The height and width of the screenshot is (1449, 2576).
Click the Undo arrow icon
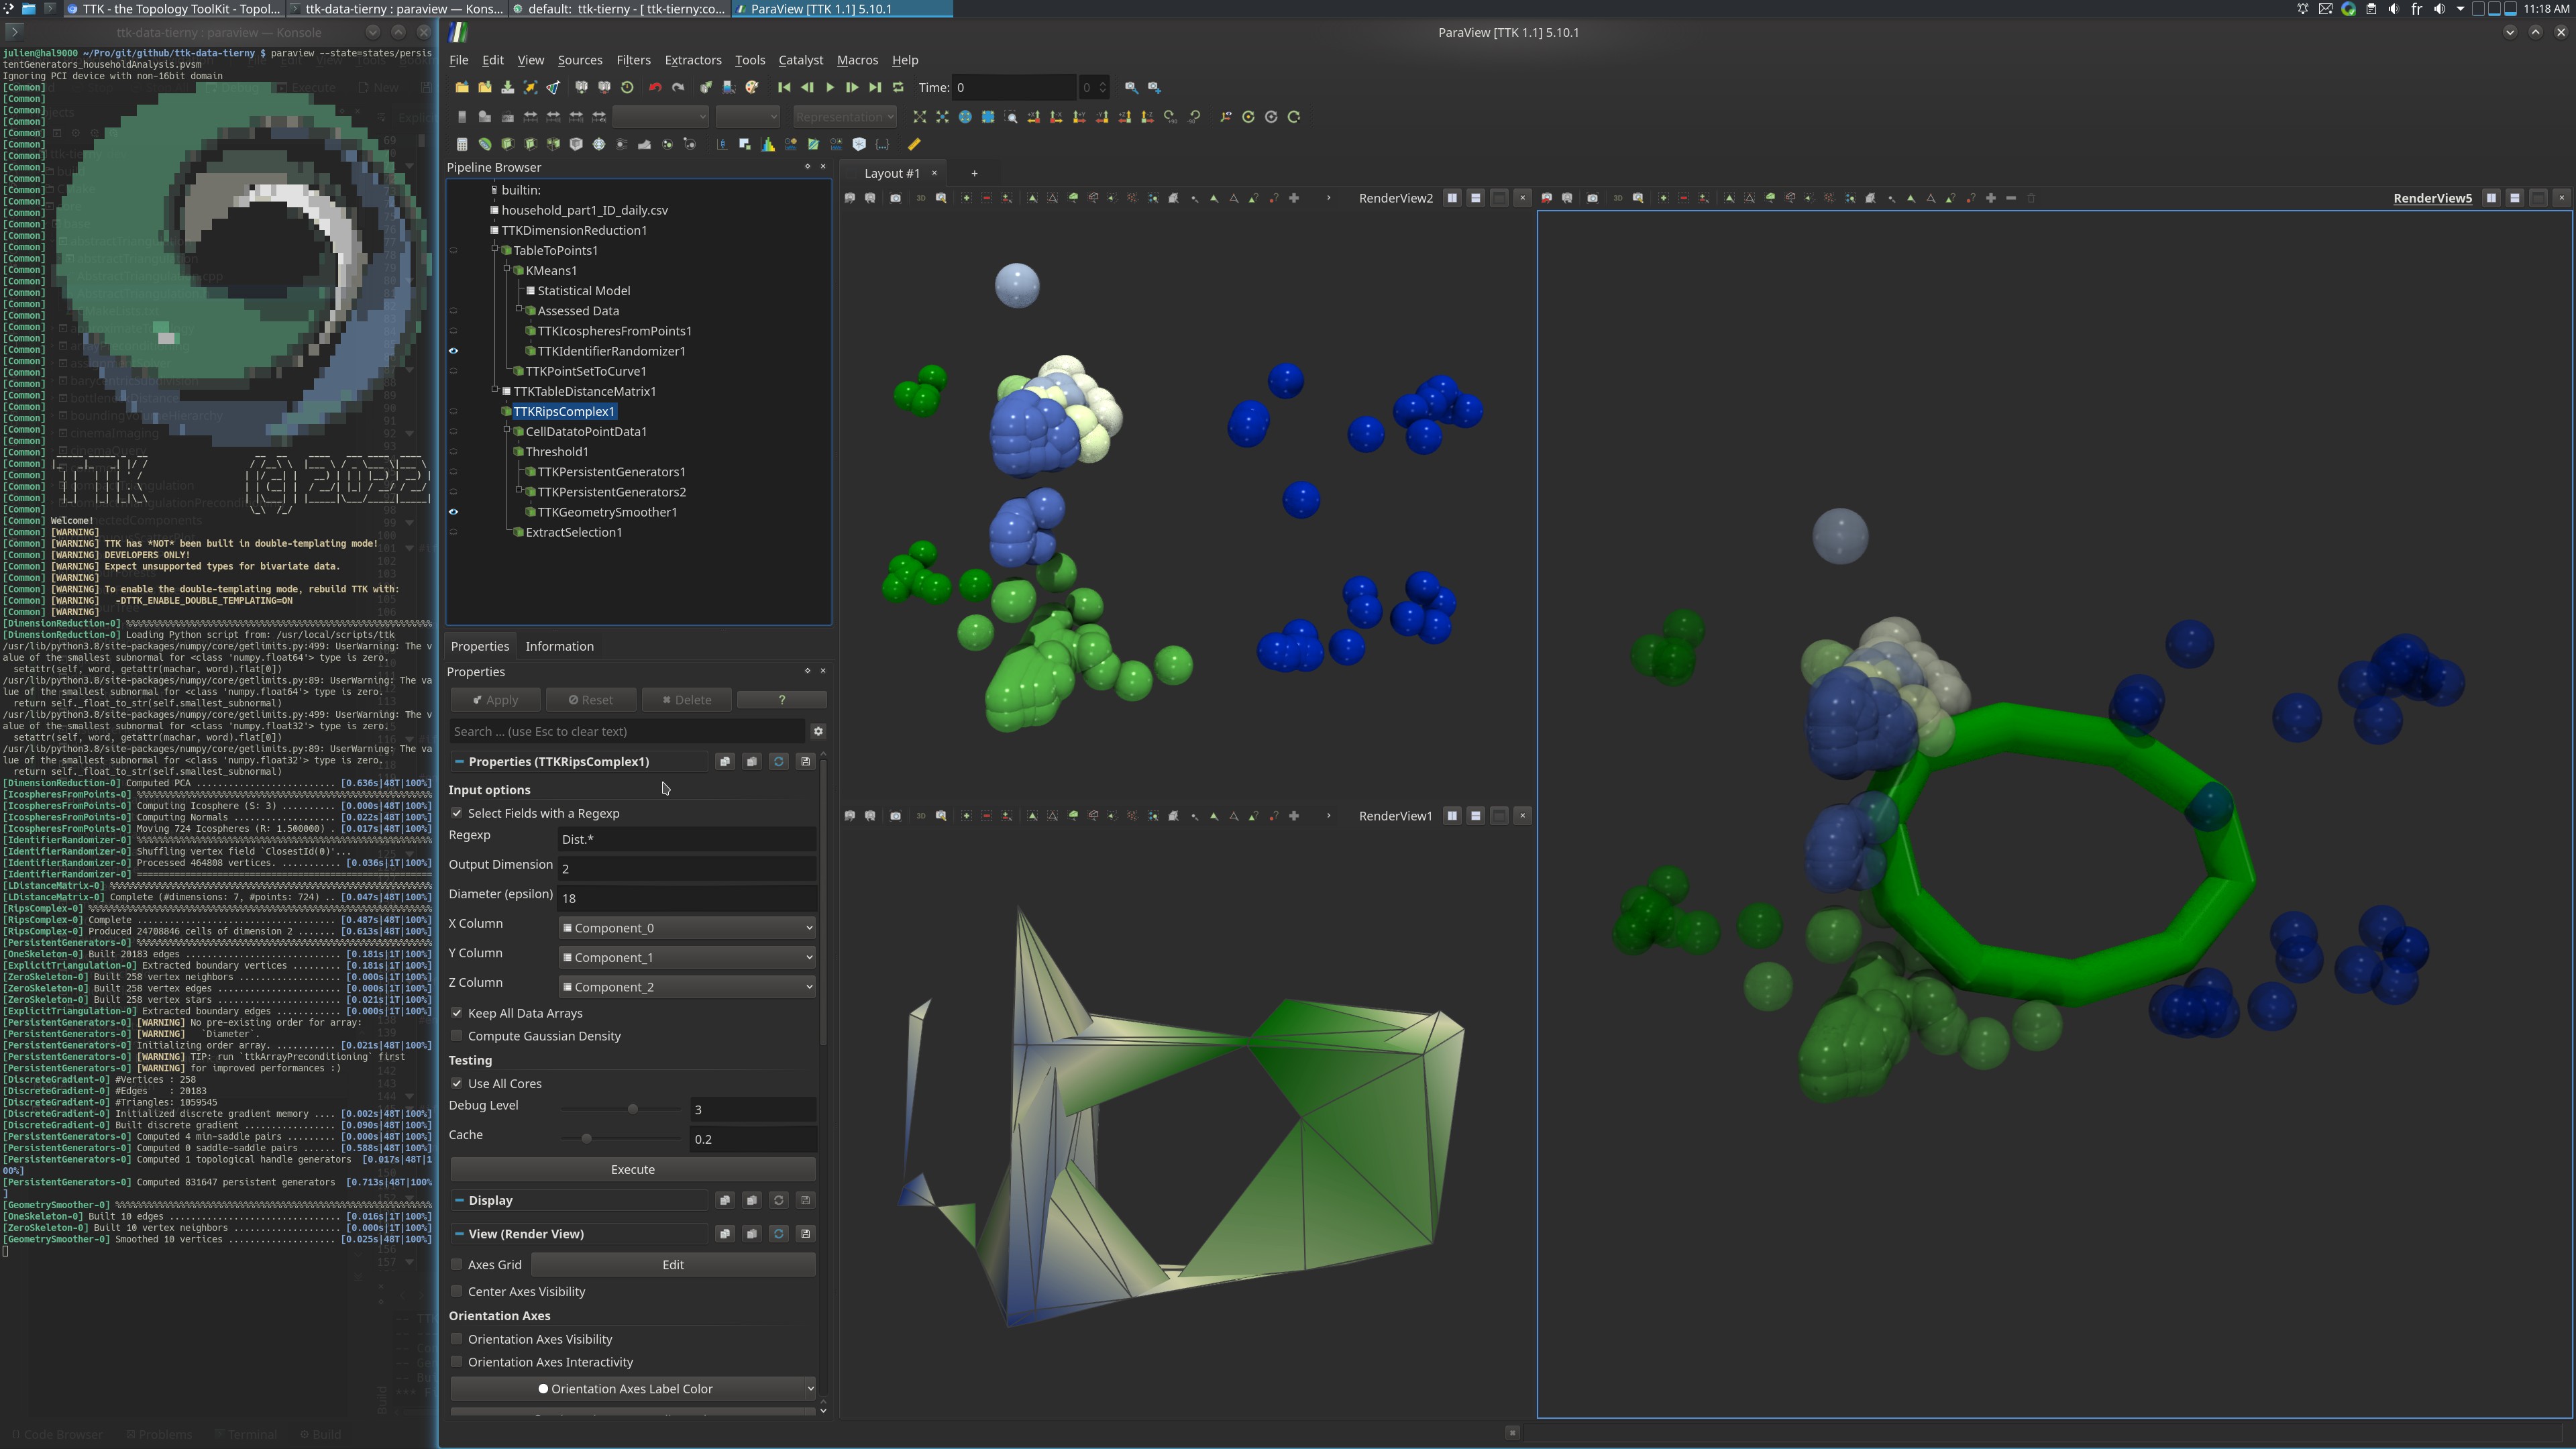[655, 88]
